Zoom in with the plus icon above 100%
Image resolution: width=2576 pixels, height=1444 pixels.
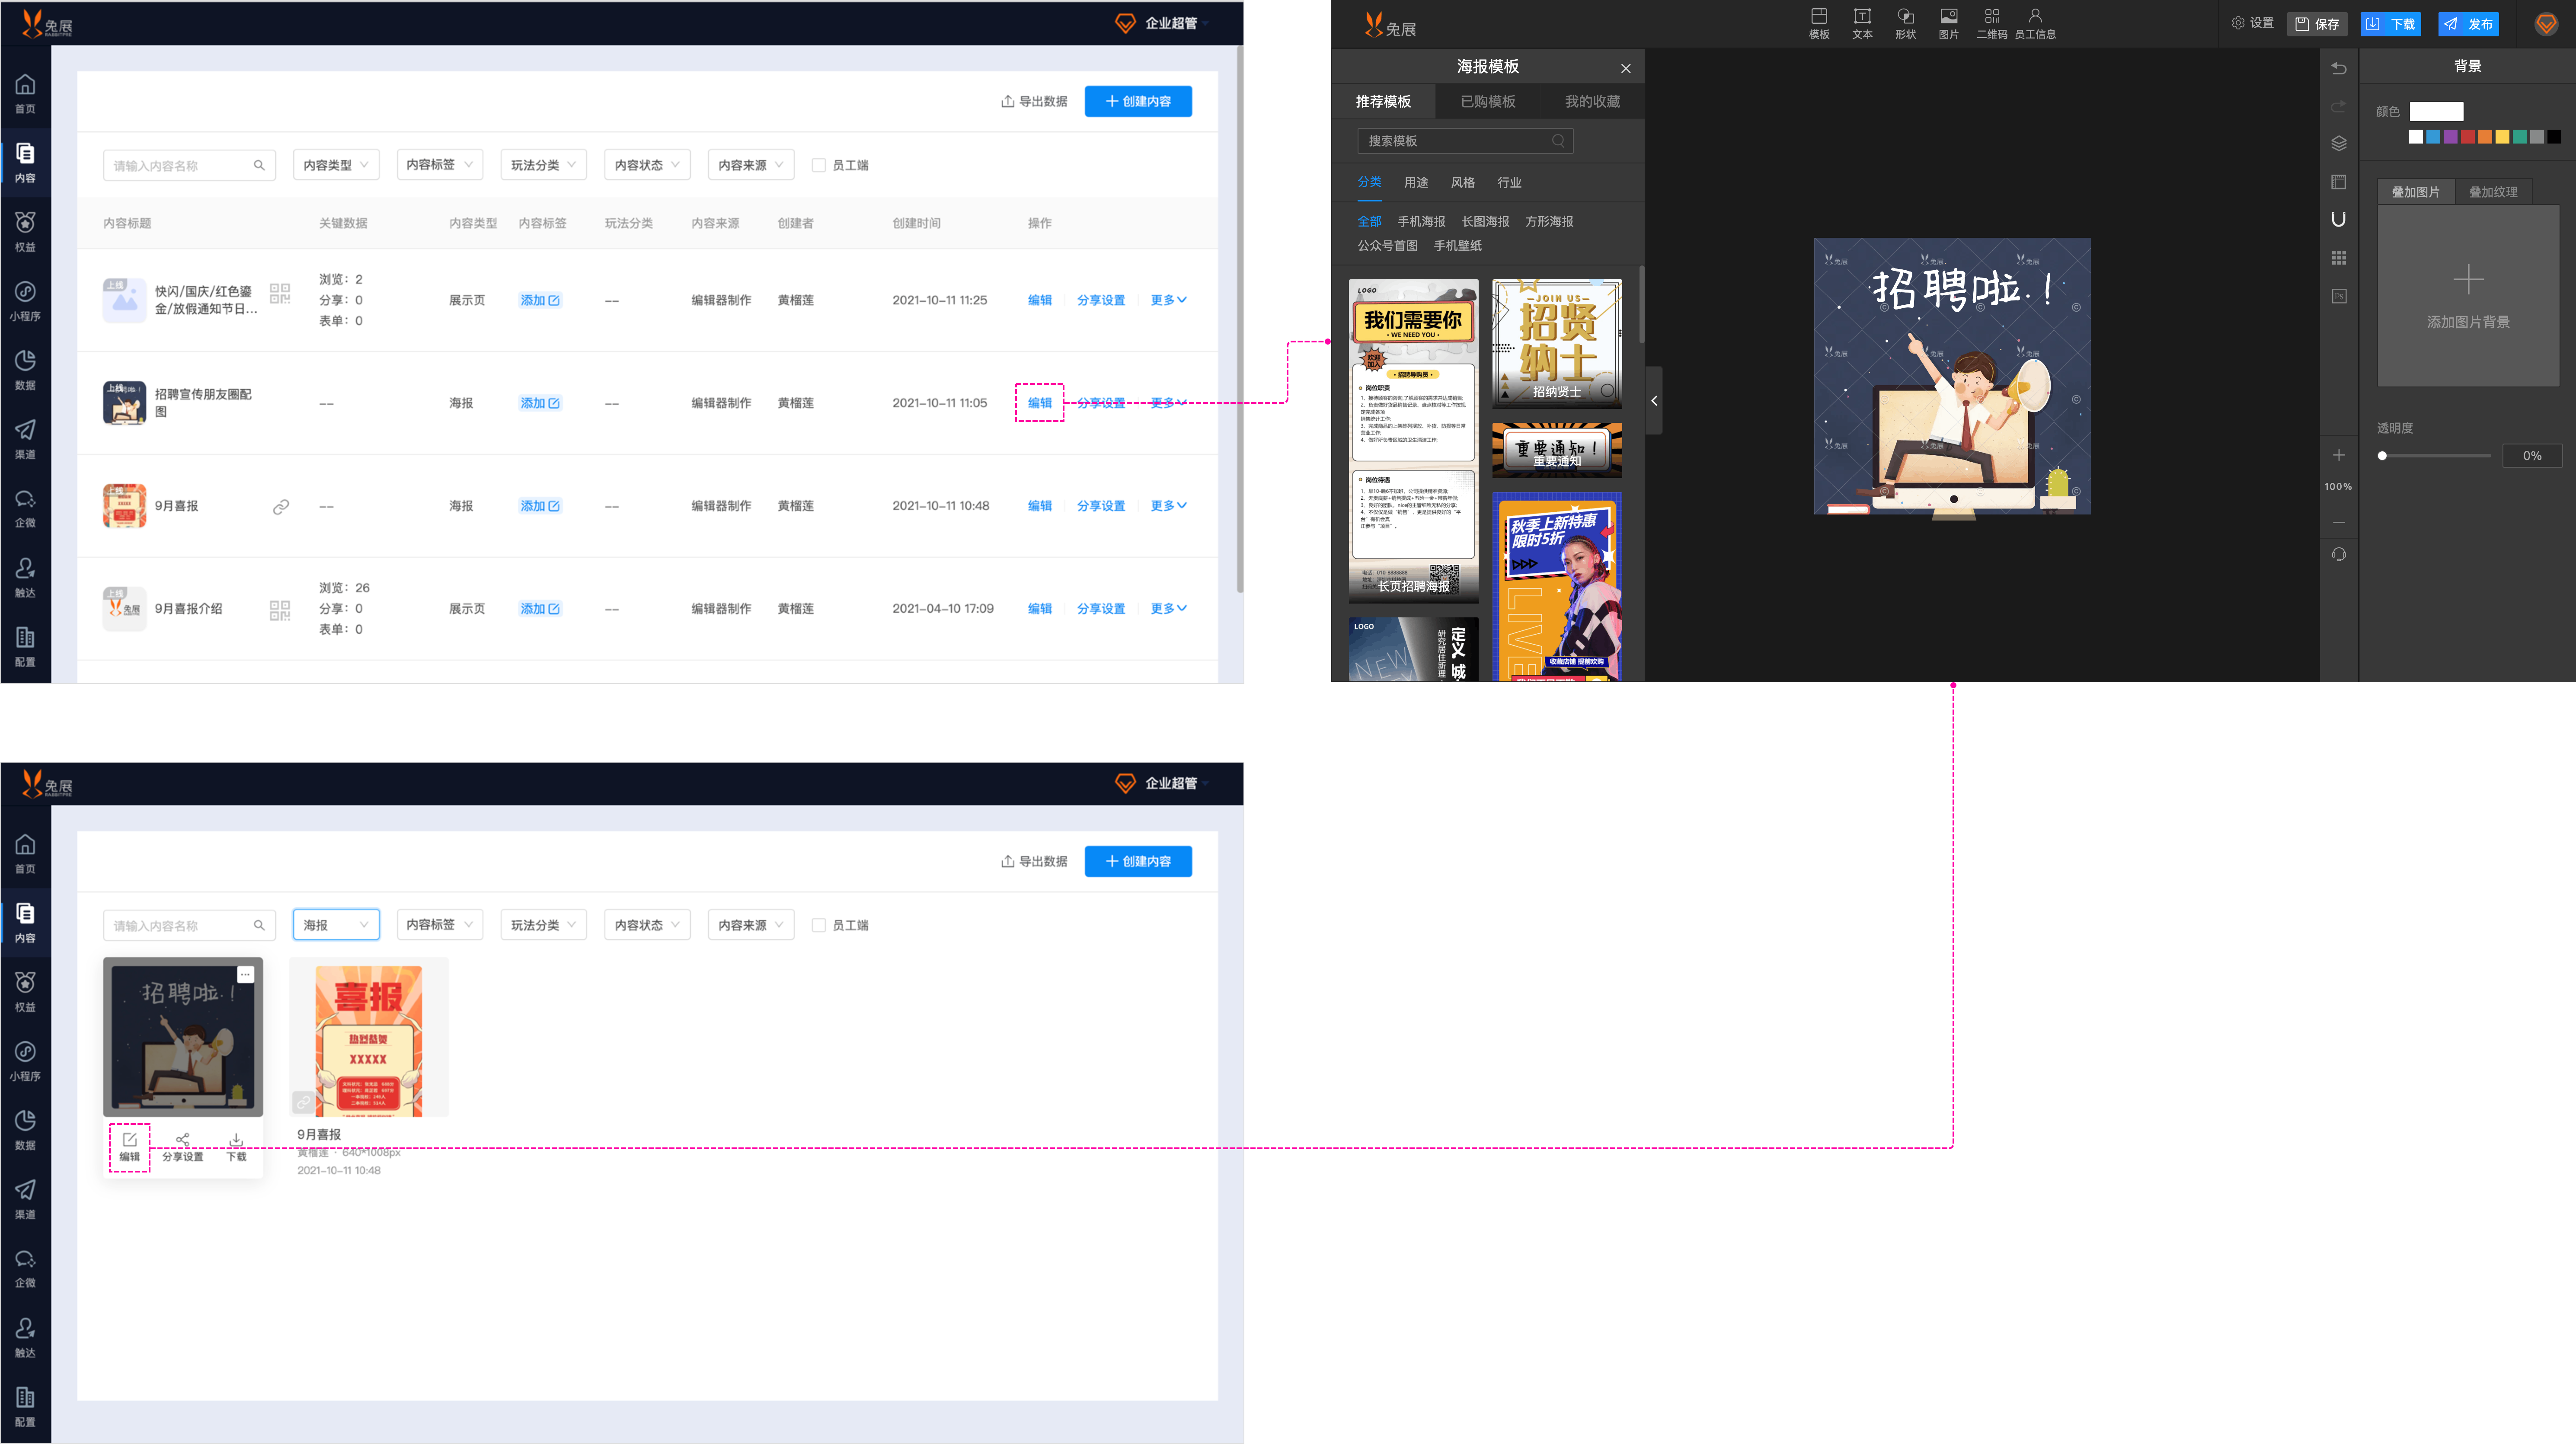(2338, 455)
